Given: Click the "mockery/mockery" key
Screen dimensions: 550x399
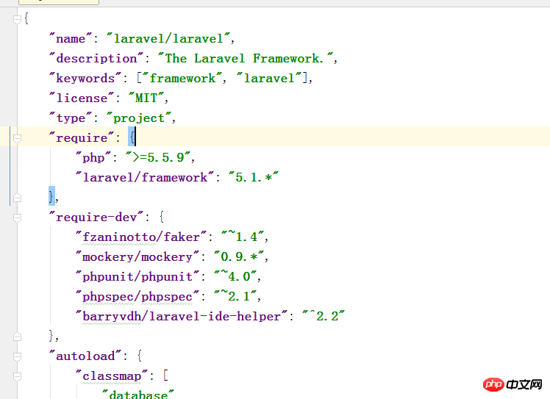Looking at the screenshot, I should click(x=137, y=256).
